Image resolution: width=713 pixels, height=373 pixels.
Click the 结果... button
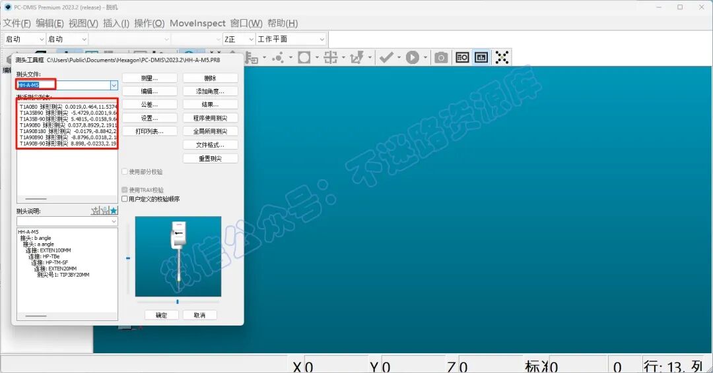click(210, 104)
